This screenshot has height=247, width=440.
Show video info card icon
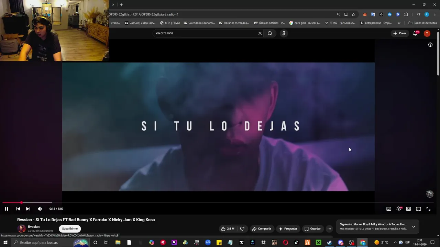430,45
